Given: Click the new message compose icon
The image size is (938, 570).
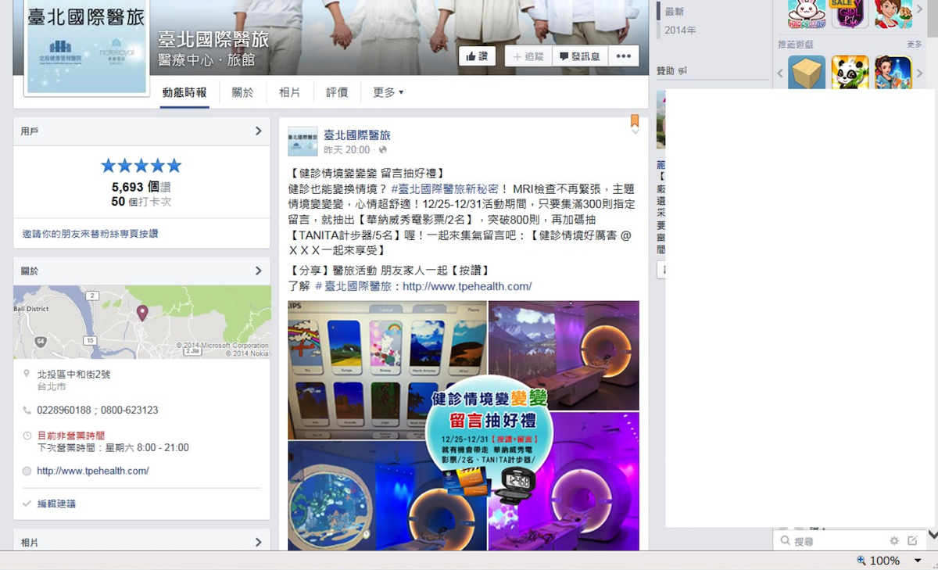Looking at the screenshot, I should 912,540.
